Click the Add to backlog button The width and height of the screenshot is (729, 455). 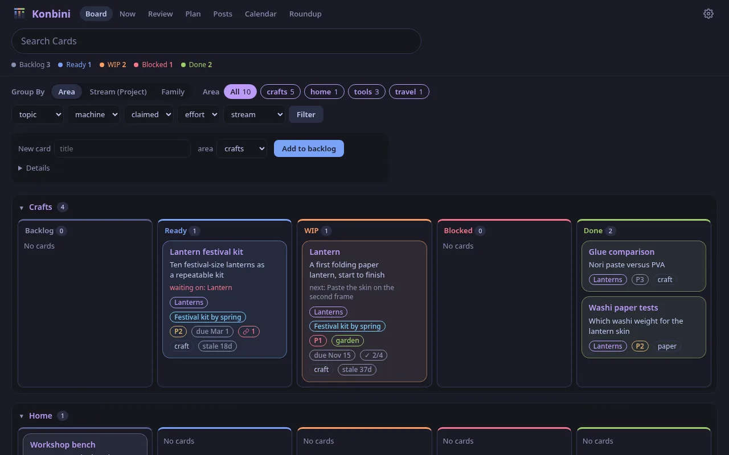coord(309,148)
